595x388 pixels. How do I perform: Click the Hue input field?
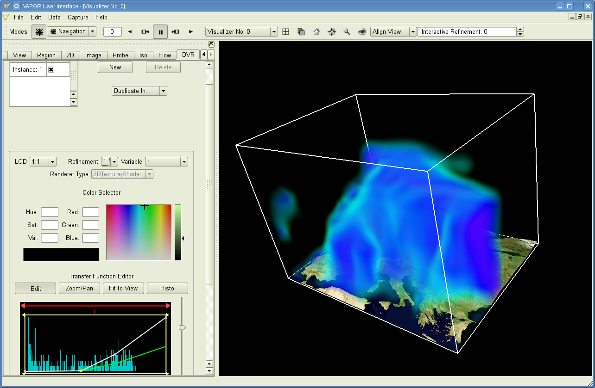tap(50, 212)
